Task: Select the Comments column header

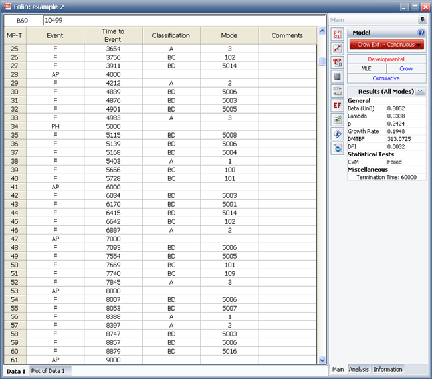Action: coord(287,35)
